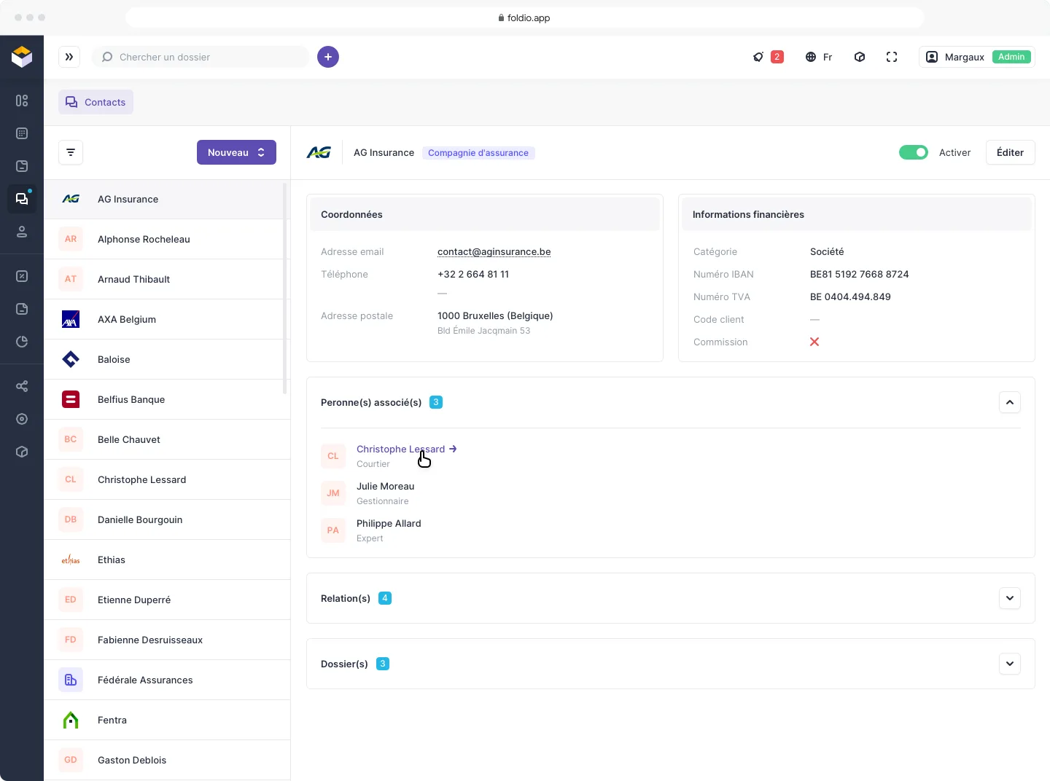The image size is (1050, 781).
Task: Open the contact list filter icon
Action: [x=71, y=152]
